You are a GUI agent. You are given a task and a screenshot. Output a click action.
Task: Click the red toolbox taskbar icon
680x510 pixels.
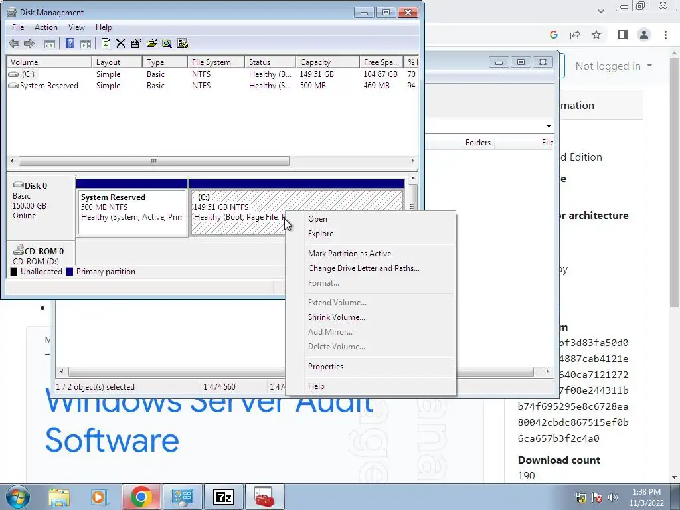[x=264, y=497]
